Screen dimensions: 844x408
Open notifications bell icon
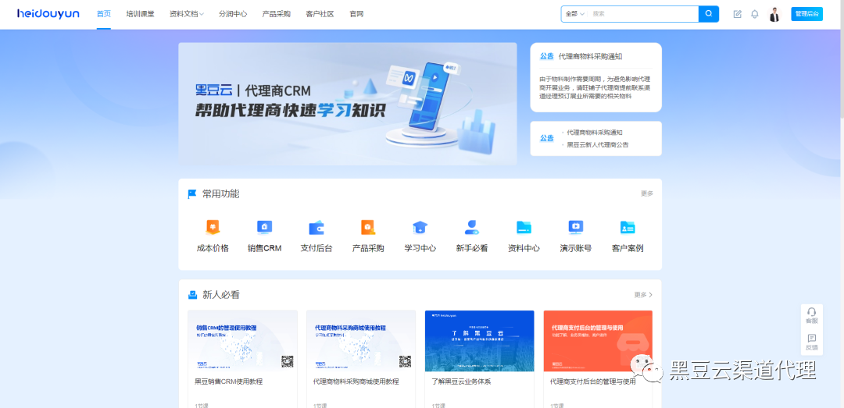[x=755, y=14]
